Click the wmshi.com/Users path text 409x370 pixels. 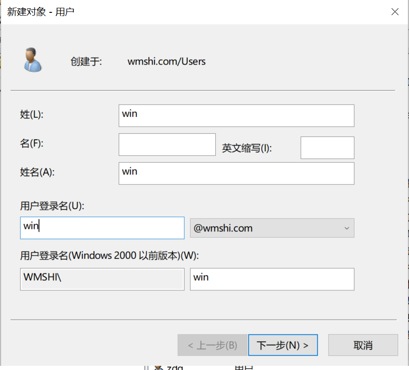[166, 61]
